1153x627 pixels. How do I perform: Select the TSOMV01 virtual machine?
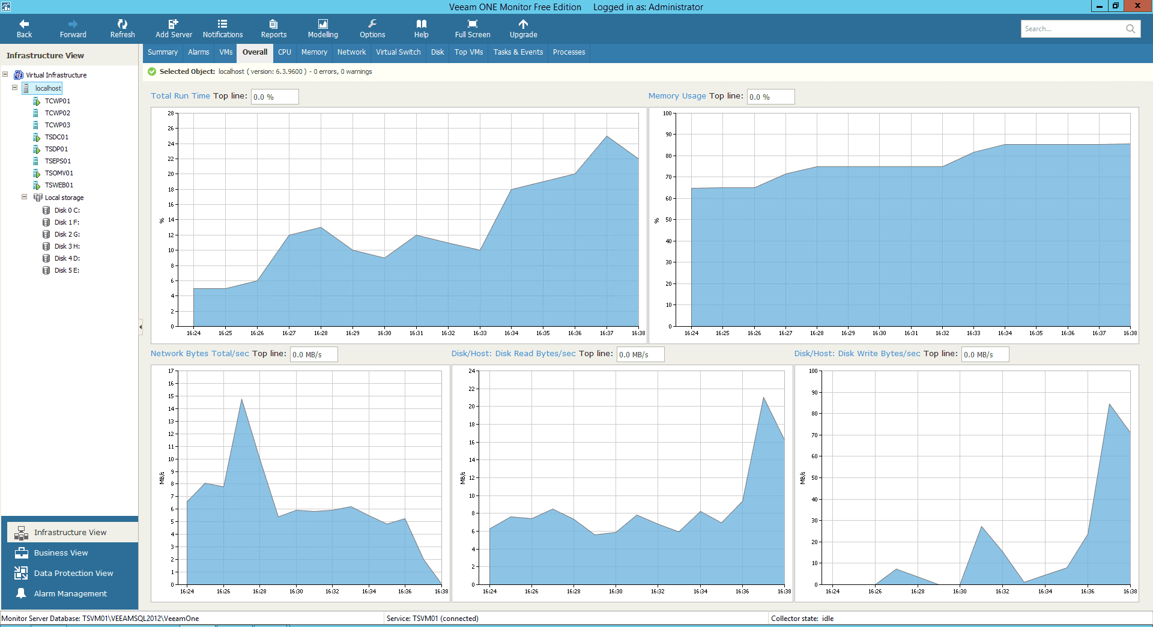coord(59,173)
